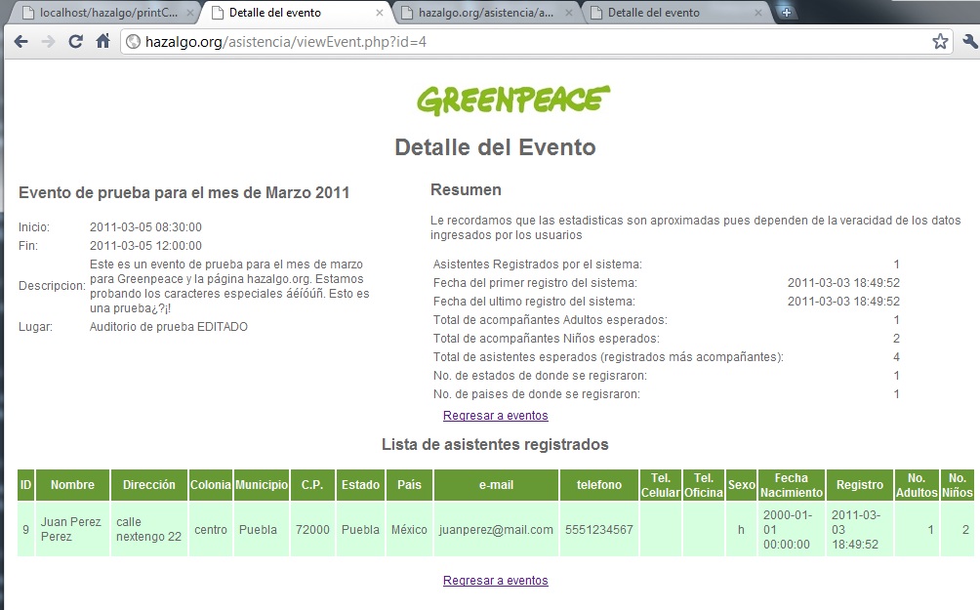Click Regresar a eventos link below Resumen
Viewport: 980px width, 610px height.
(x=495, y=416)
